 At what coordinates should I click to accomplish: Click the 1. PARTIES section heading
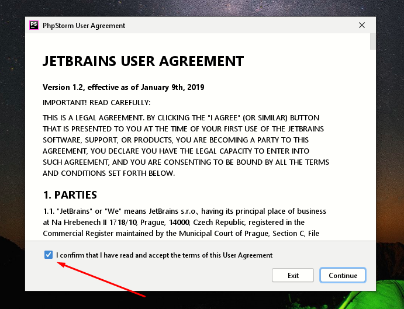point(70,195)
